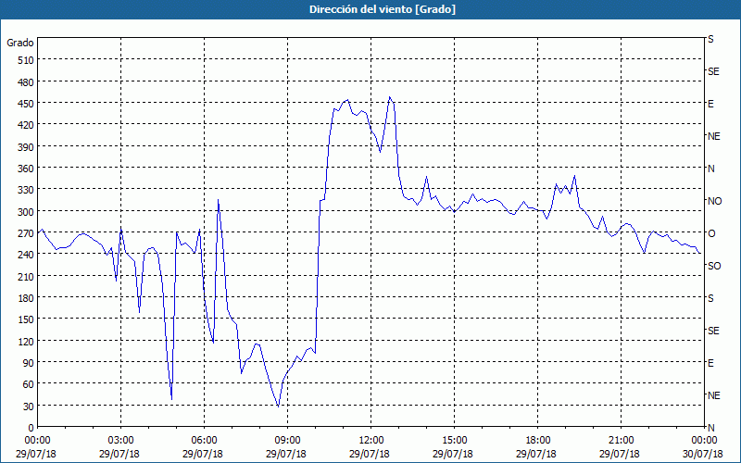Click the 210 degree axis label
This screenshot has height=463, width=741.
pos(26,277)
